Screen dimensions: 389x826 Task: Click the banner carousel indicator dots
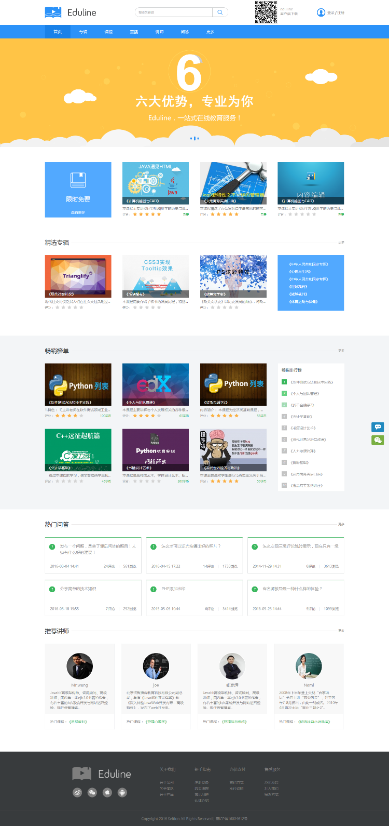pyautogui.click(x=195, y=138)
